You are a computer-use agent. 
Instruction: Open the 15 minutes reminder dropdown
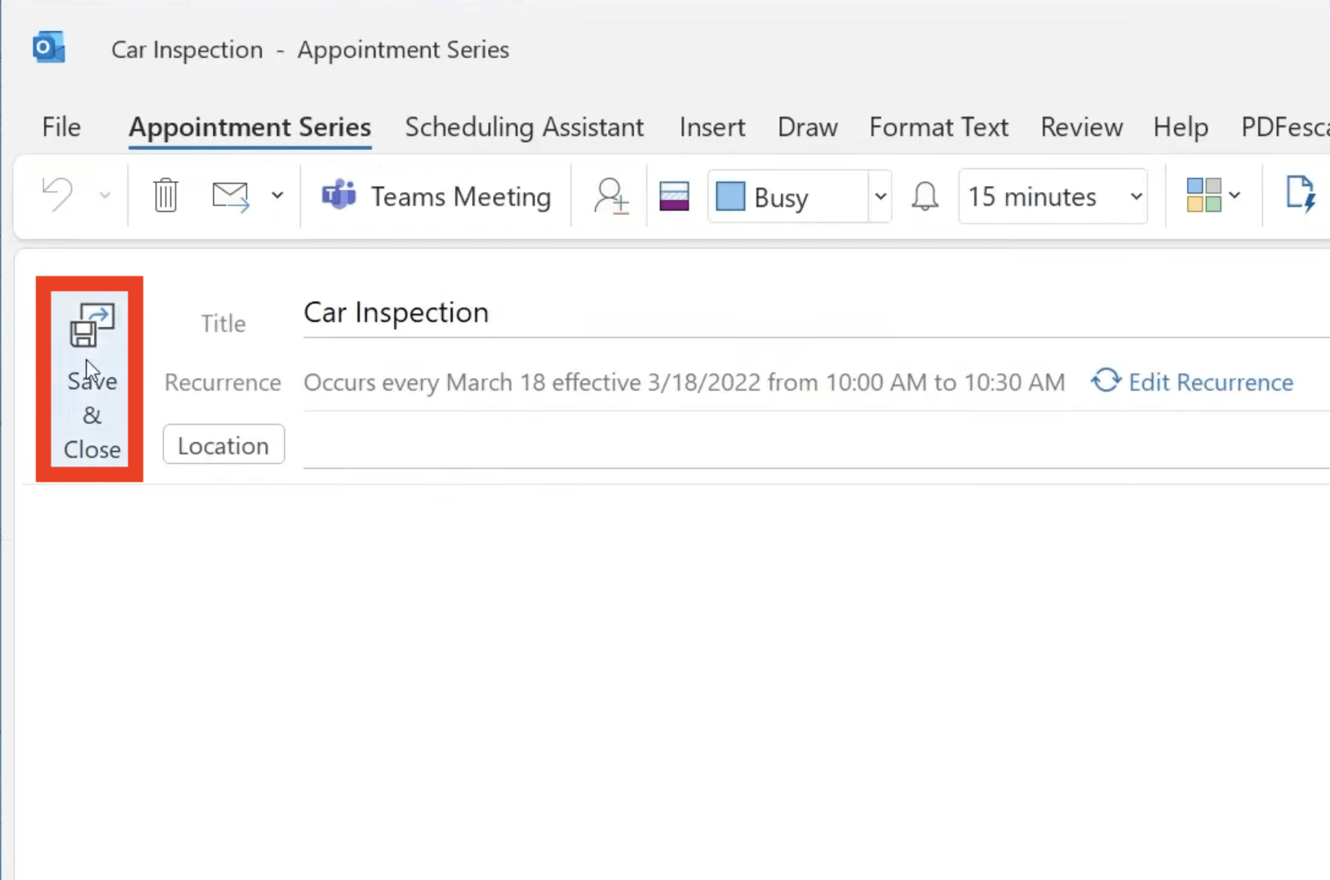[1053, 197]
